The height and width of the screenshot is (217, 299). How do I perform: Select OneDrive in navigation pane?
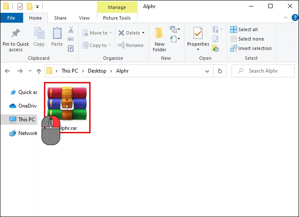[x=23, y=106]
